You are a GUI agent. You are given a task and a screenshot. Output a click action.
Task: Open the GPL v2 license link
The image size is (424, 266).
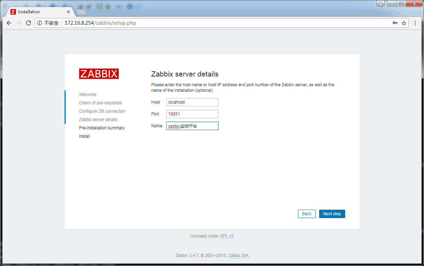[x=227, y=236]
